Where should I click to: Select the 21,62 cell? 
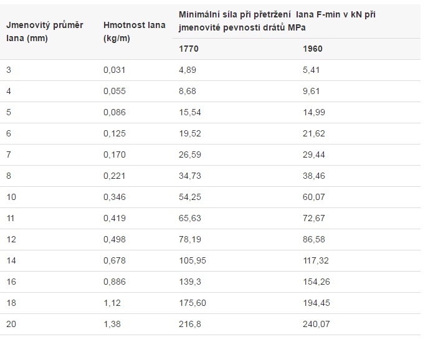click(313, 133)
